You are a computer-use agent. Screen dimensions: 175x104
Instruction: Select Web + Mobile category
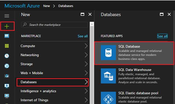point(32,73)
